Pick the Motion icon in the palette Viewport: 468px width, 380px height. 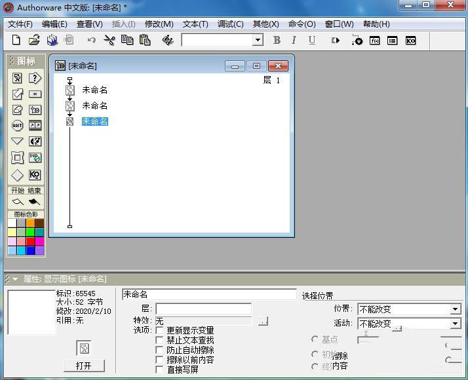17,94
